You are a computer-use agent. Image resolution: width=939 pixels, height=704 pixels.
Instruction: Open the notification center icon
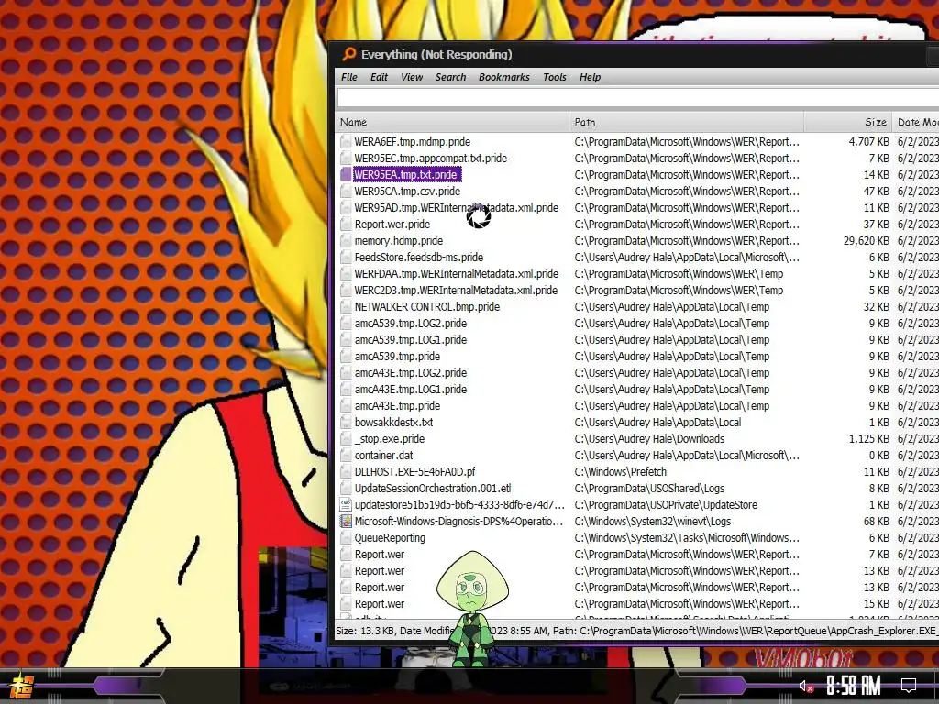pos(909,686)
